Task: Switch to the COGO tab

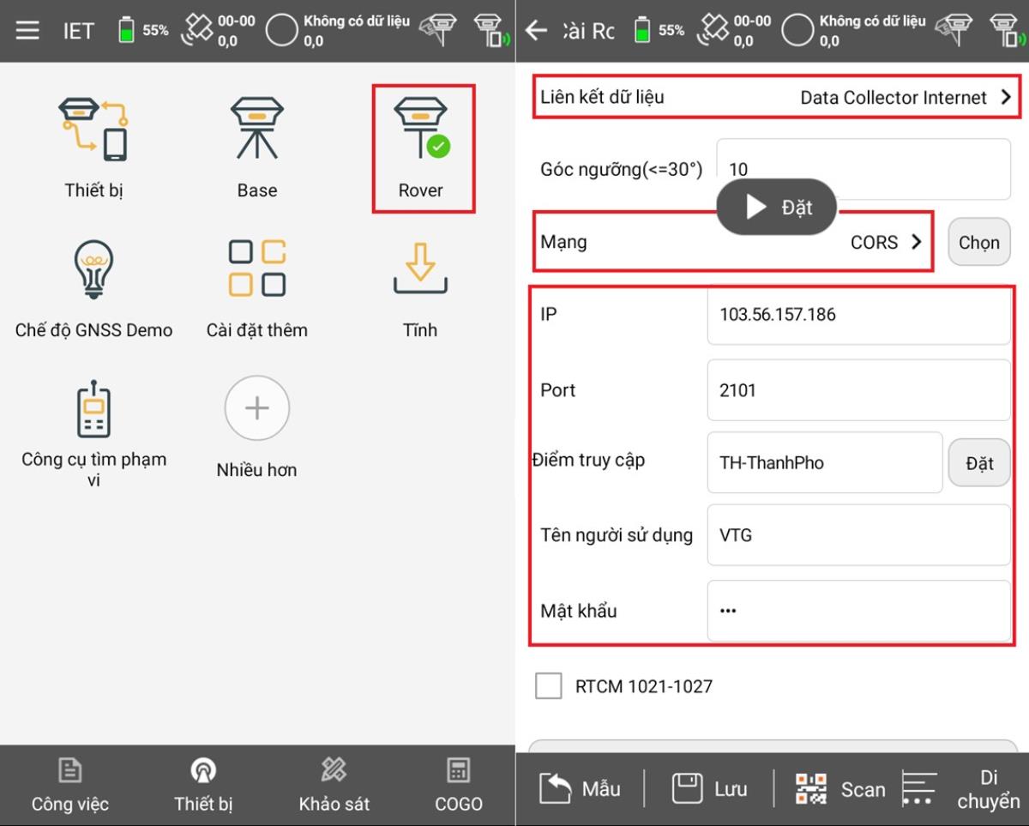Action: 458,784
